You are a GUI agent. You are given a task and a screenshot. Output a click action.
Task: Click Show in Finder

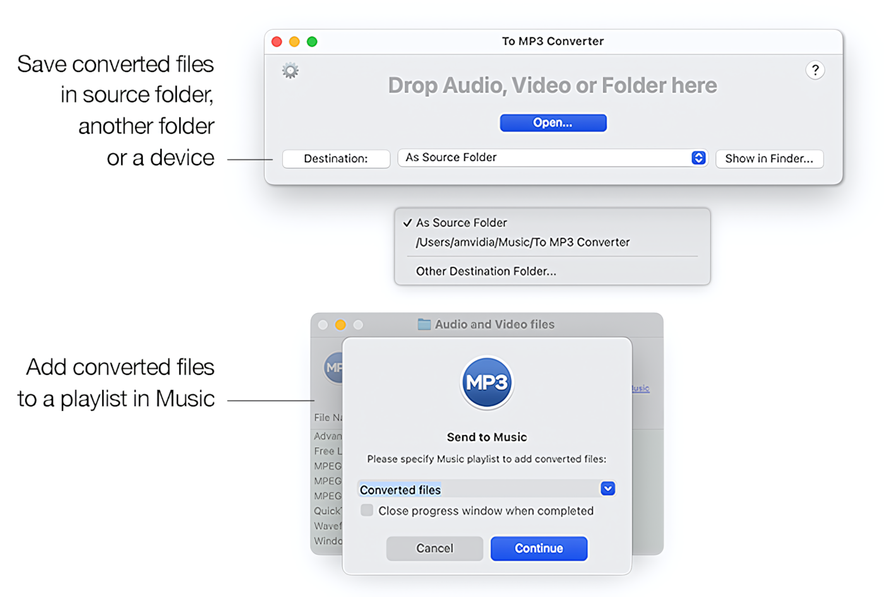tap(769, 158)
